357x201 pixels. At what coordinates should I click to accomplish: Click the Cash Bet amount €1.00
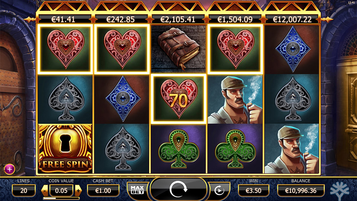click(x=103, y=191)
